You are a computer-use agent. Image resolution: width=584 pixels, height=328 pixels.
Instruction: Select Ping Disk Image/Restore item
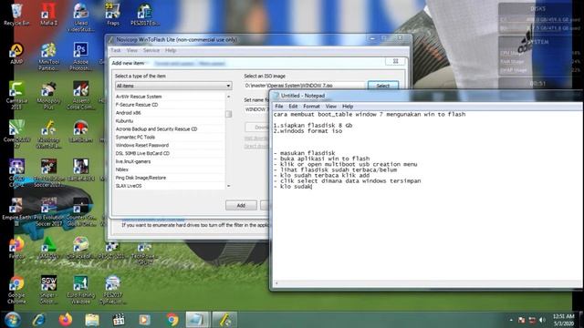coord(170,178)
